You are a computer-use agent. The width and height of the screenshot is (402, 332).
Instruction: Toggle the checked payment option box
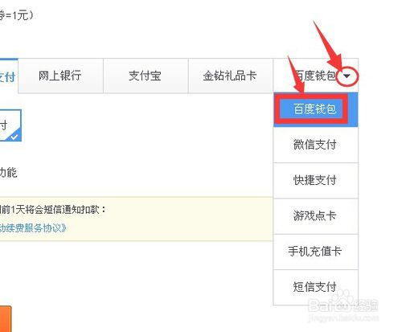(10, 125)
